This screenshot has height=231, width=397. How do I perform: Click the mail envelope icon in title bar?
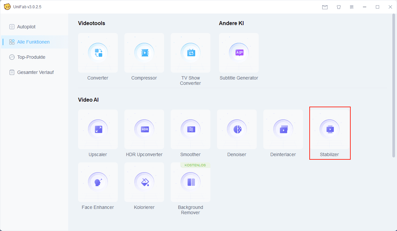pyautogui.click(x=325, y=7)
